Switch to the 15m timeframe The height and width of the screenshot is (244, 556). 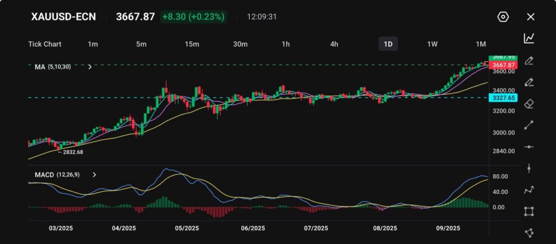click(x=192, y=44)
